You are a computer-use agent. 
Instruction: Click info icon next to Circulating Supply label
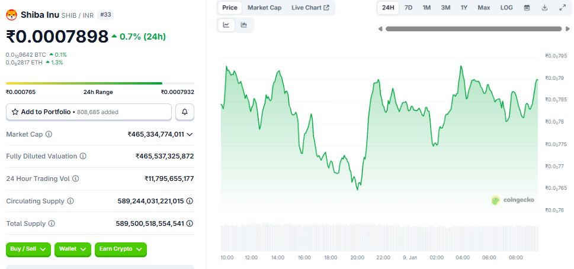click(70, 201)
